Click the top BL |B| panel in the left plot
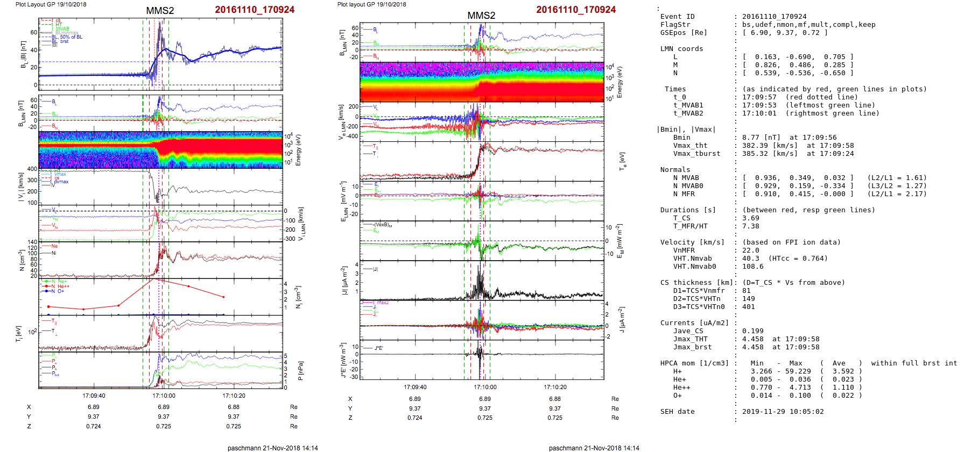Viewport: 971px width, 452px height. [x=160, y=54]
